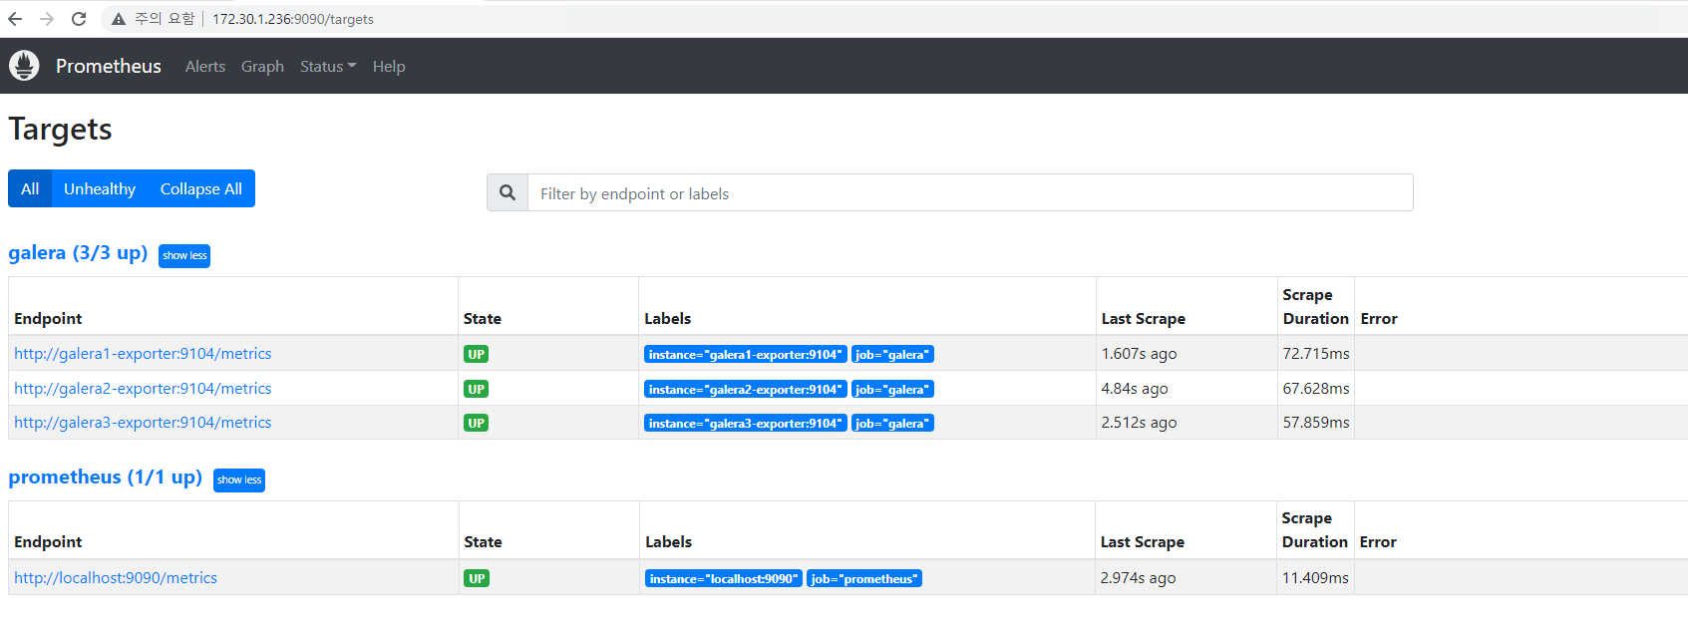Click the Labels column header in the prometheus table
The image size is (1688, 635).
pos(668,542)
